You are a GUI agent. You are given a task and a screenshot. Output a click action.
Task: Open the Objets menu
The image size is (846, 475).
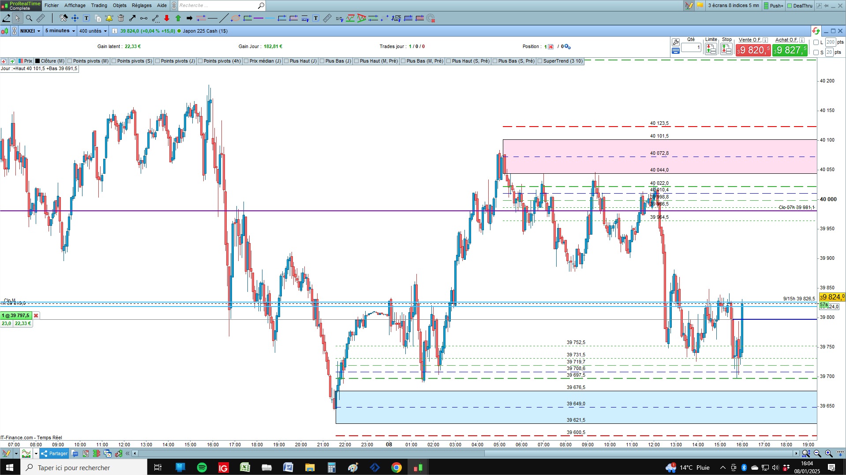pyautogui.click(x=120, y=5)
